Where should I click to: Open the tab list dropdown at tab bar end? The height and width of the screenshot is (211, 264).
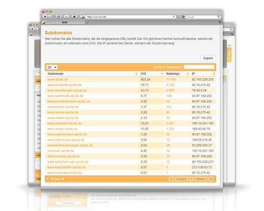pos(220,23)
